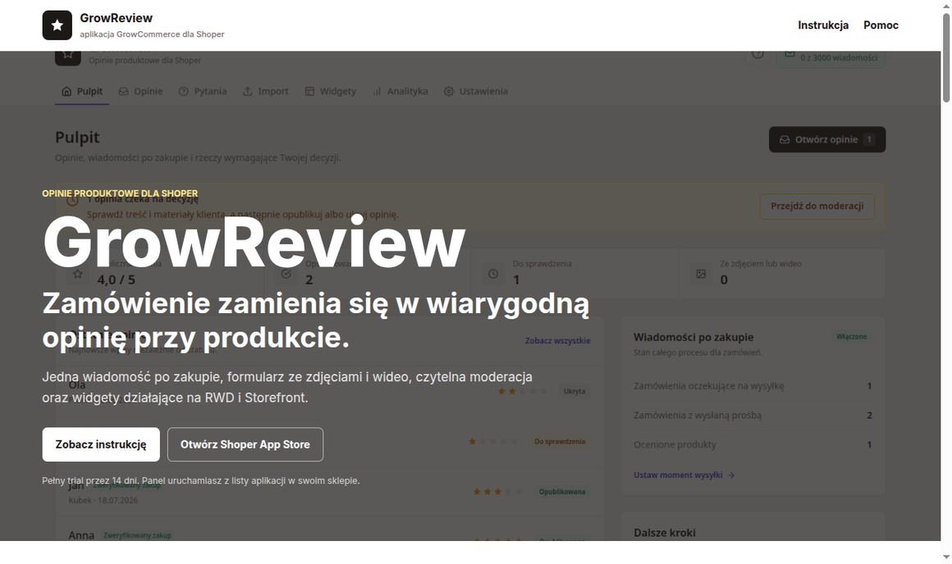Click the "Kubek · 18.07.2026" text
The height and width of the screenshot is (564, 952).
[103, 500]
